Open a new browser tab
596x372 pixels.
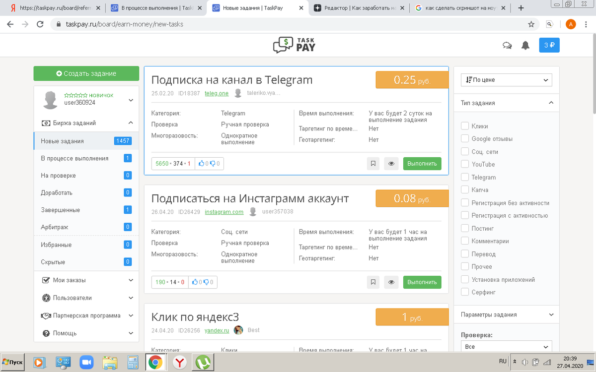[x=521, y=8]
